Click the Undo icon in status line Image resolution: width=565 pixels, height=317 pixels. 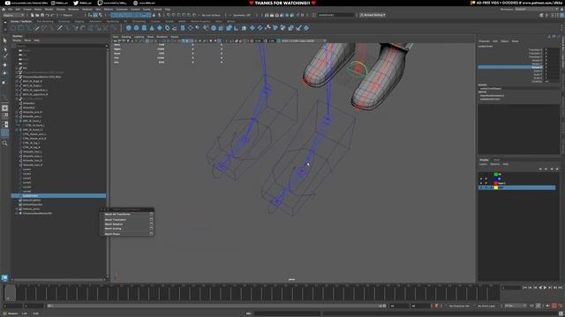coord(47,15)
